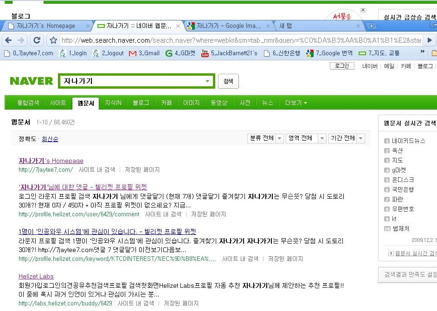
Task: Open the 3_Gmail bookmark
Action: pos(144,53)
